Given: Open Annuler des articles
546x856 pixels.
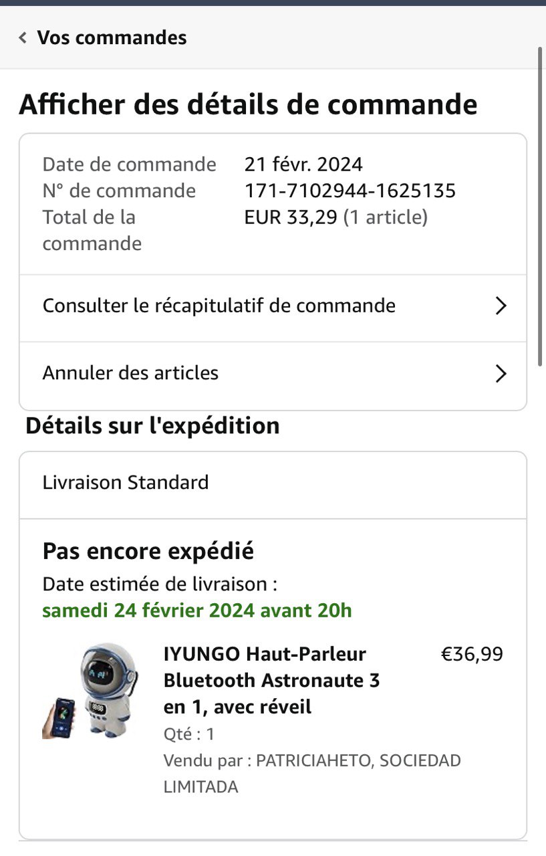Looking at the screenshot, I should [130, 373].
